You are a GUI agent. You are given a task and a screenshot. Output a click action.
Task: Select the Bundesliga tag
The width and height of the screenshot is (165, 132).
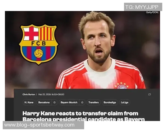point(110,102)
